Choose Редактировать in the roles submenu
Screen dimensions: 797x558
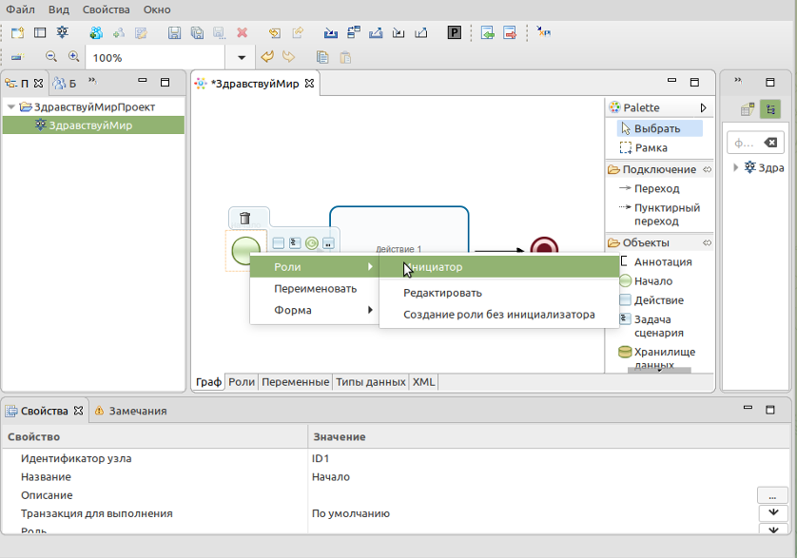(x=499, y=293)
